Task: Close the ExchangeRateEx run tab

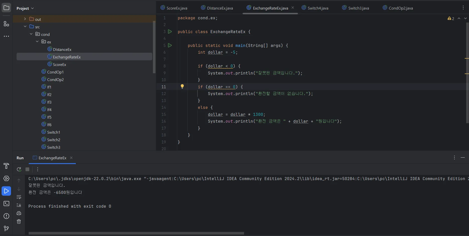Action: coord(71,158)
